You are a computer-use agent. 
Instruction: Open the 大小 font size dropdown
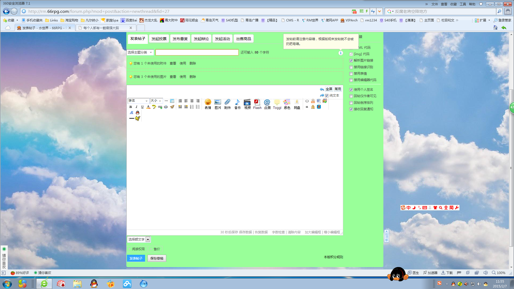pyautogui.click(x=156, y=101)
